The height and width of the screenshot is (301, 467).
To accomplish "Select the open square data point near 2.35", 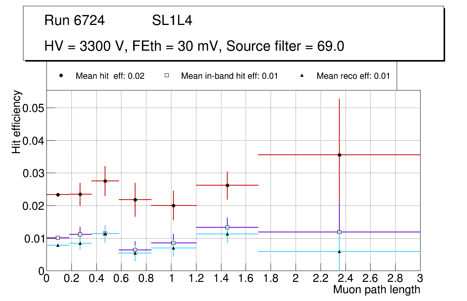I will [339, 232].
